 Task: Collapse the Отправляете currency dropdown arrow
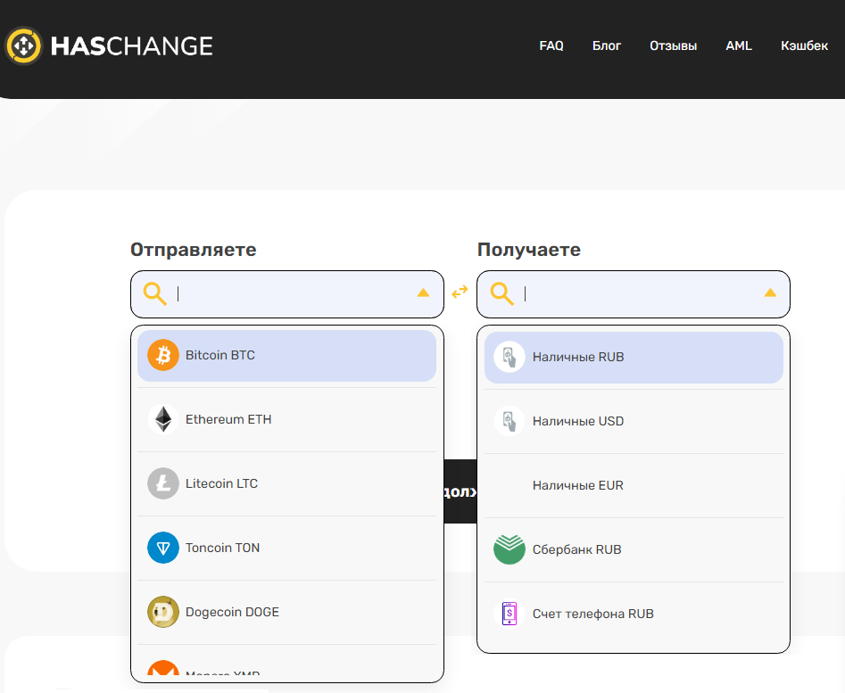click(424, 293)
